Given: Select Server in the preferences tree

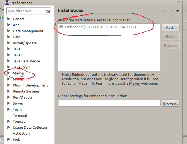Looking at the screenshot, I should pos(18,103).
